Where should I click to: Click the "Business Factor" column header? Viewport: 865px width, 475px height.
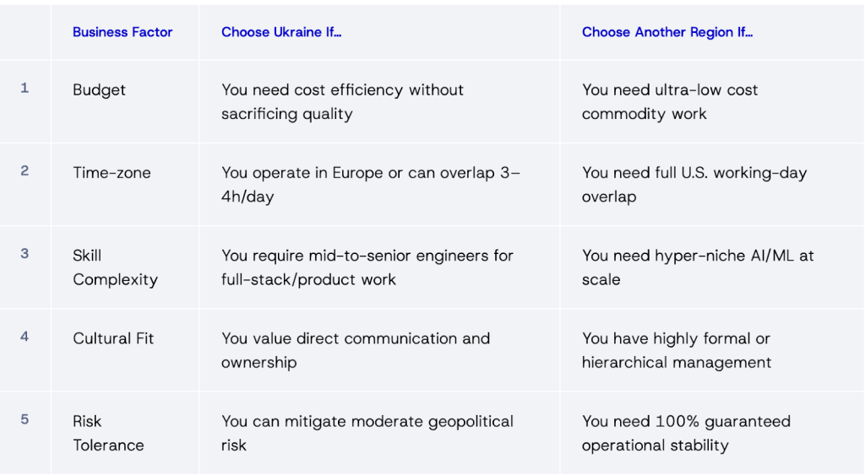click(122, 32)
